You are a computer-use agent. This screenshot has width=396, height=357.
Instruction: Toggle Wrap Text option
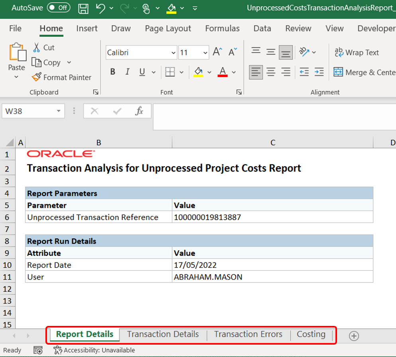[x=357, y=53]
